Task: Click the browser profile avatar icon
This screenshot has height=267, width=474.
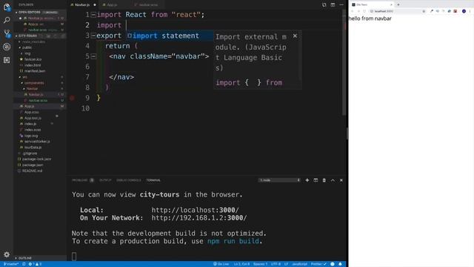Action: [x=464, y=11]
